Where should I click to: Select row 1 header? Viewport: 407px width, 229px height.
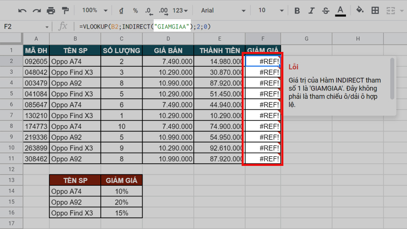(x=11, y=50)
